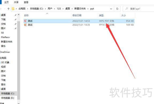Go up one folder level with the up arrow
This screenshot has width=154, height=104.
[9, 9]
